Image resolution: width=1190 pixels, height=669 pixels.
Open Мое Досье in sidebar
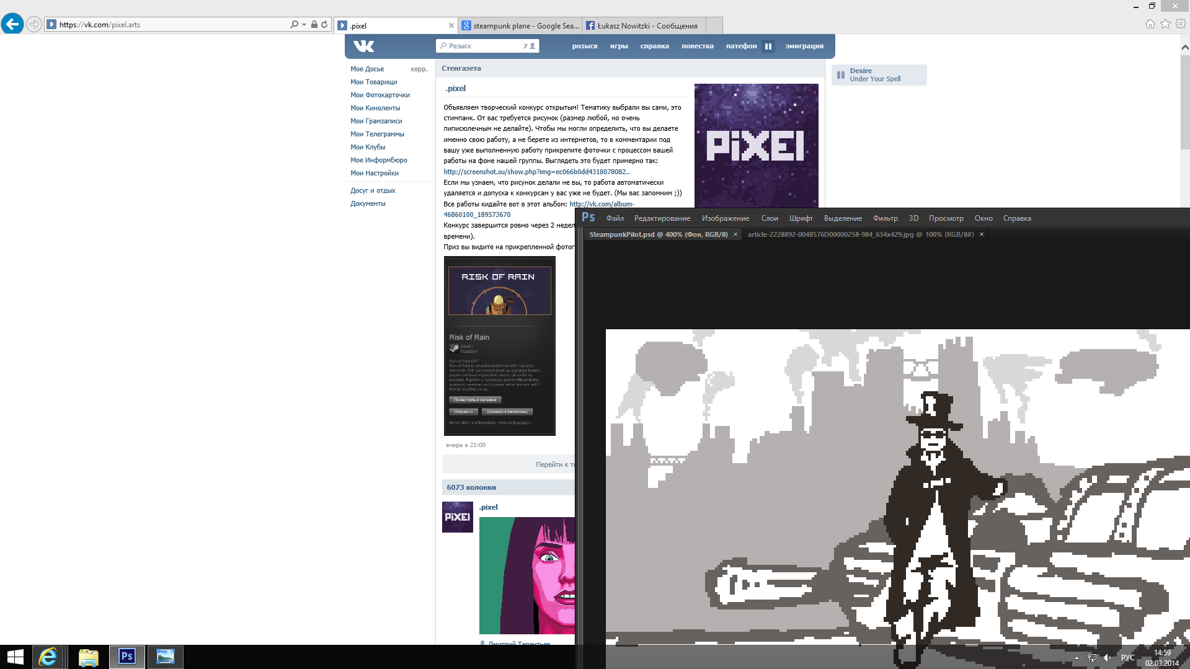(x=367, y=69)
